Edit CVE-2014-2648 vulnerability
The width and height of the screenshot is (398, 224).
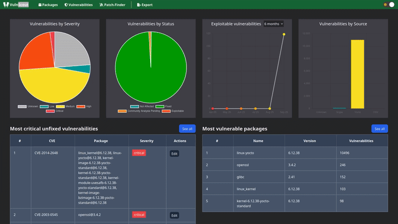[174, 153]
